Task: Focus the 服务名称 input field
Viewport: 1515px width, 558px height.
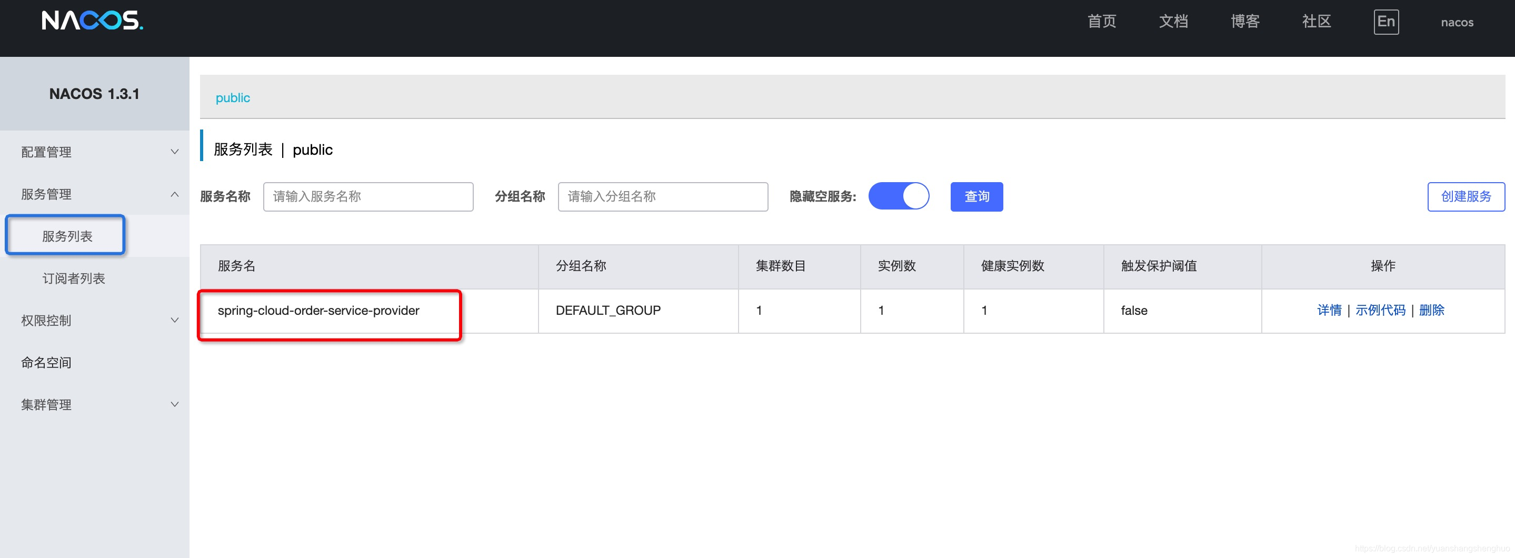Action: [368, 196]
